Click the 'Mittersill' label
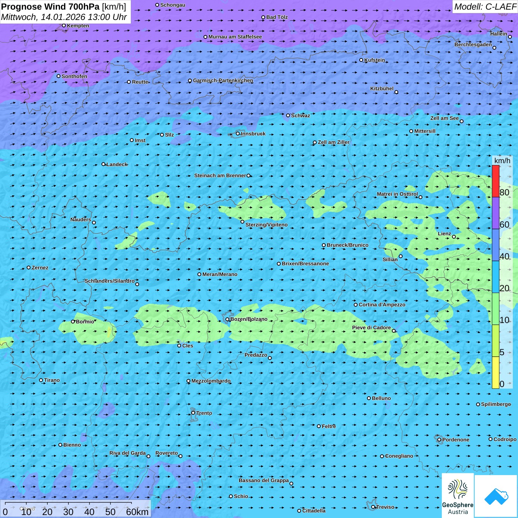The width and height of the screenshot is (518, 518). (425, 131)
